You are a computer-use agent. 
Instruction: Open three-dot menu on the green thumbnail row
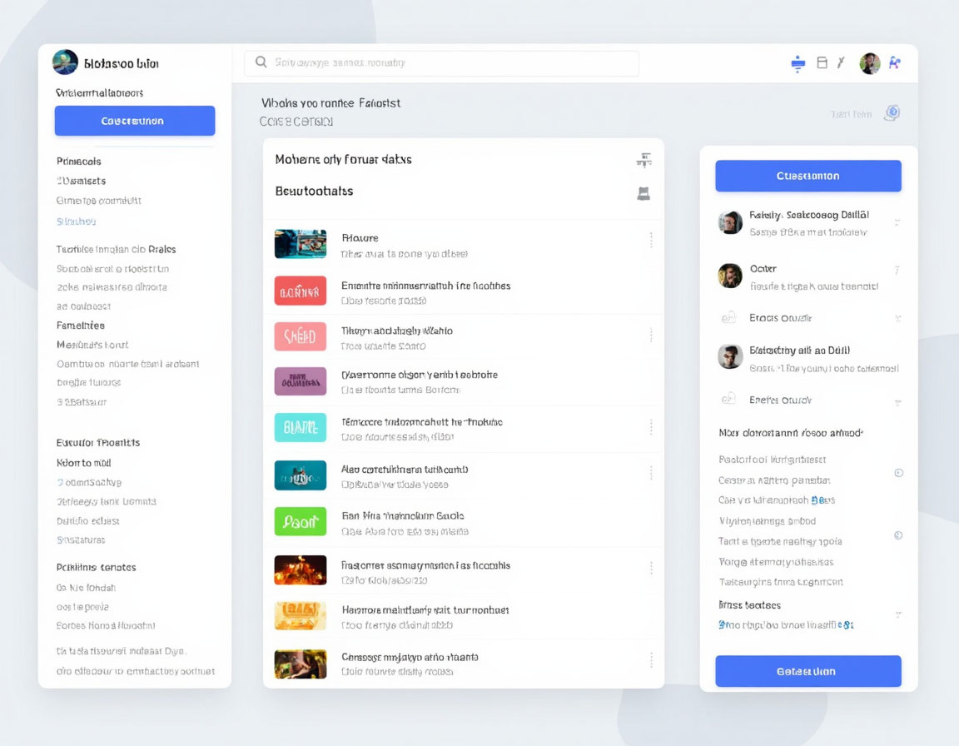[650, 521]
